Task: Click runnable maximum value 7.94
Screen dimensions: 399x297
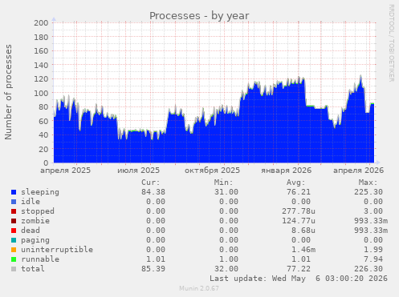Action: click(x=373, y=259)
